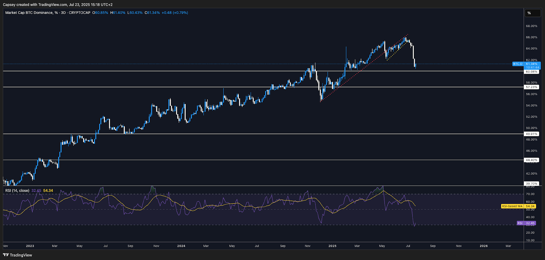
Task: Click 2026 on the time axis
Action: pyautogui.click(x=484, y=246)
